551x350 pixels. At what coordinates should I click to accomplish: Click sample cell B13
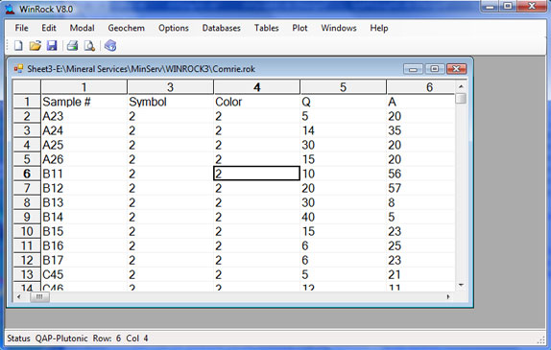84,202
